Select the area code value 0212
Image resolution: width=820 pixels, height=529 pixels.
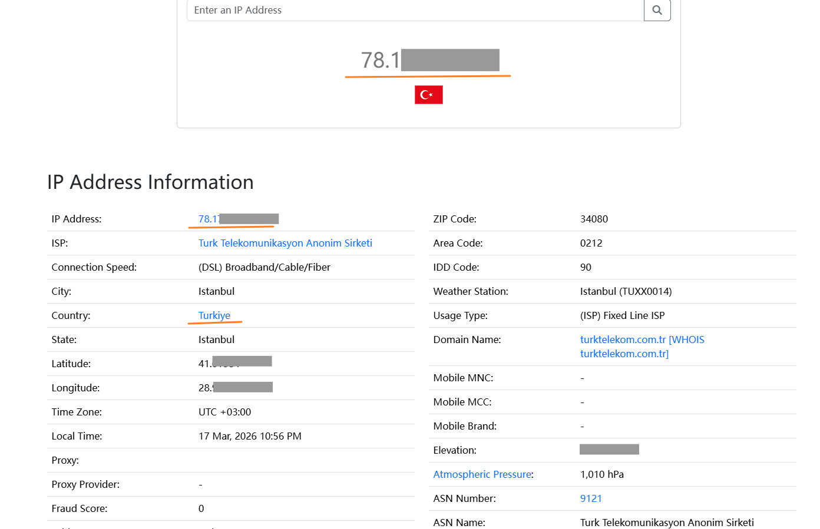click(591, 243)
